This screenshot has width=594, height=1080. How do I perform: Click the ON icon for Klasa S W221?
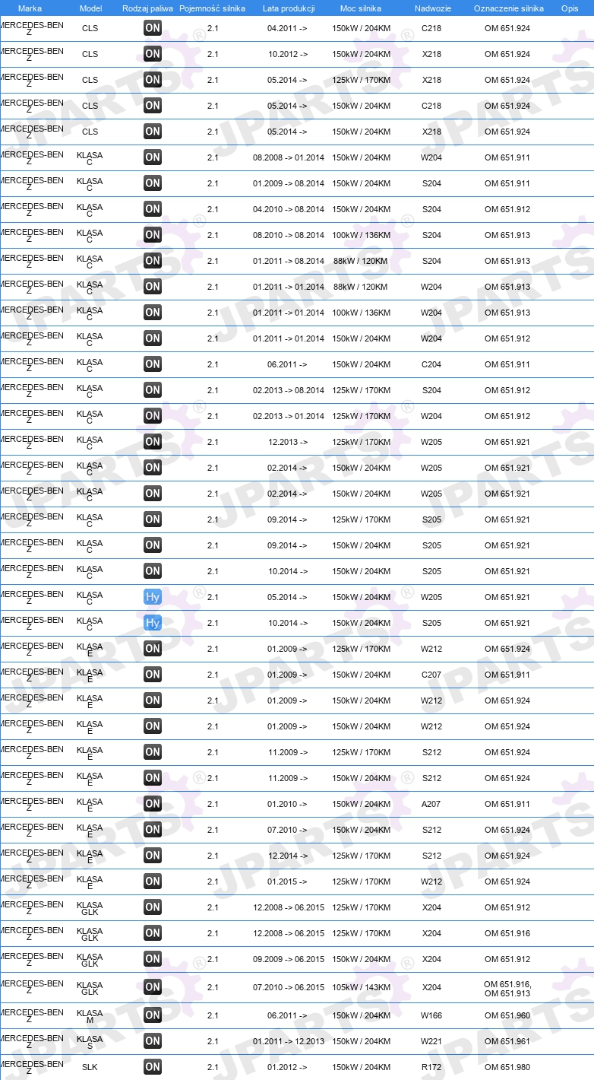pos(153,1041)
